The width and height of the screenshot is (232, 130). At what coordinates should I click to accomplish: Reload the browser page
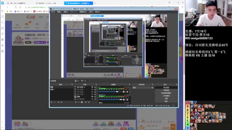[16, 7]
